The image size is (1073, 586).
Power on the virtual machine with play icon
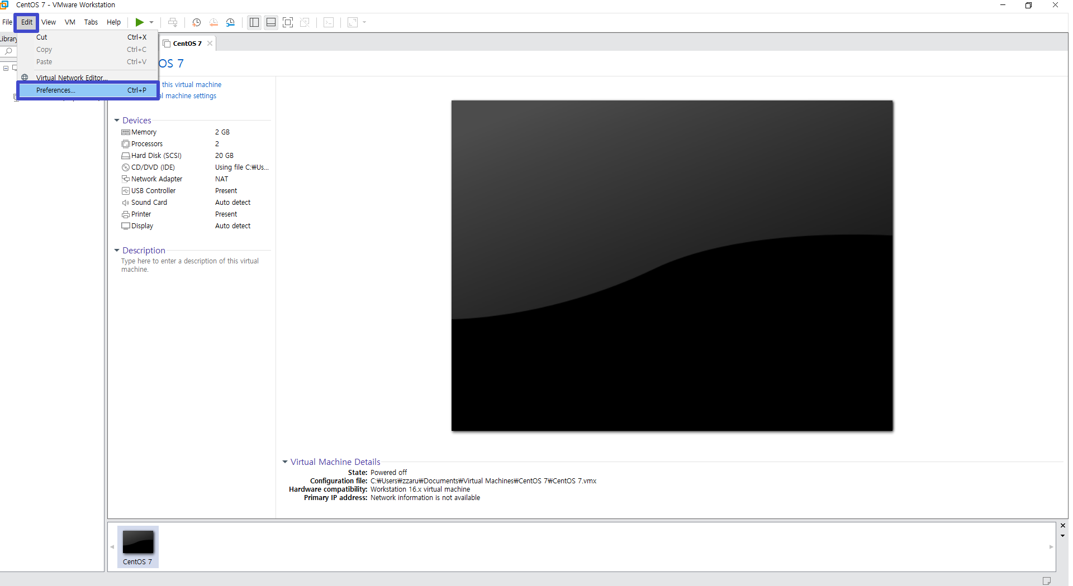(139, 22)
